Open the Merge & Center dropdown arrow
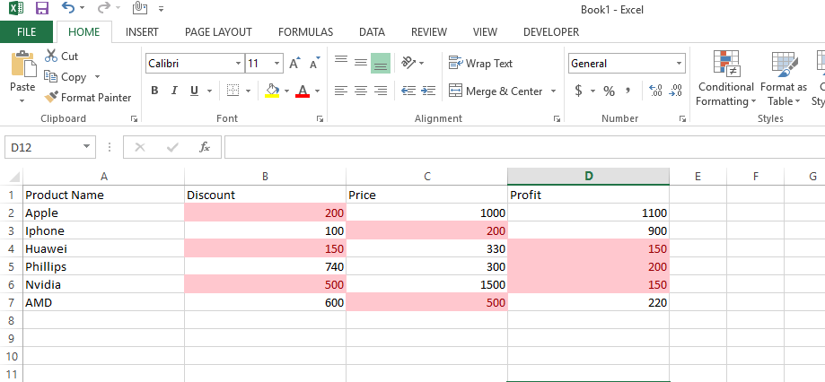Screen dimensions: 825x382 coord(554,91)
